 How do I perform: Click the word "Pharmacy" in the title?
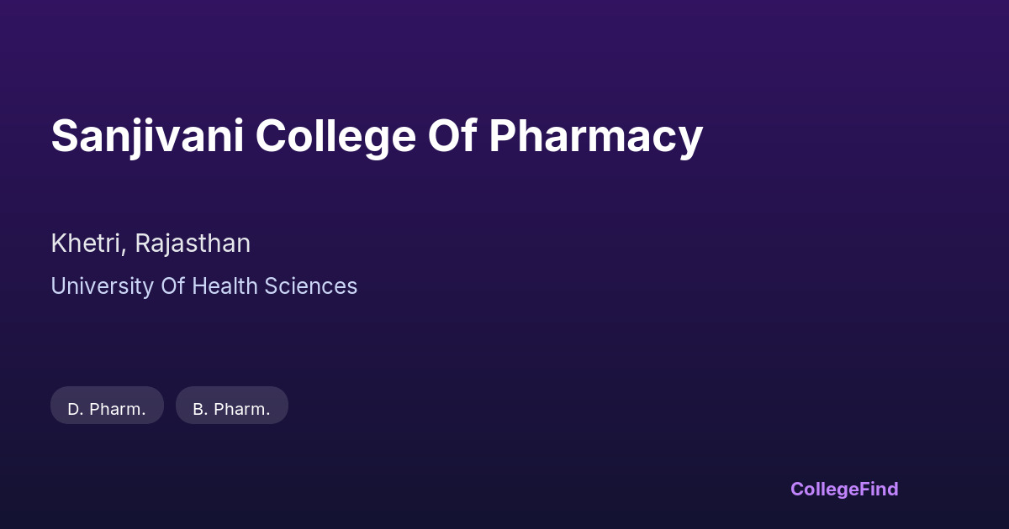point(595,136)
